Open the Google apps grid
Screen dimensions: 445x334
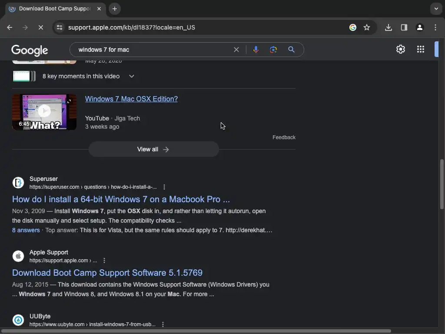point(421,49)
